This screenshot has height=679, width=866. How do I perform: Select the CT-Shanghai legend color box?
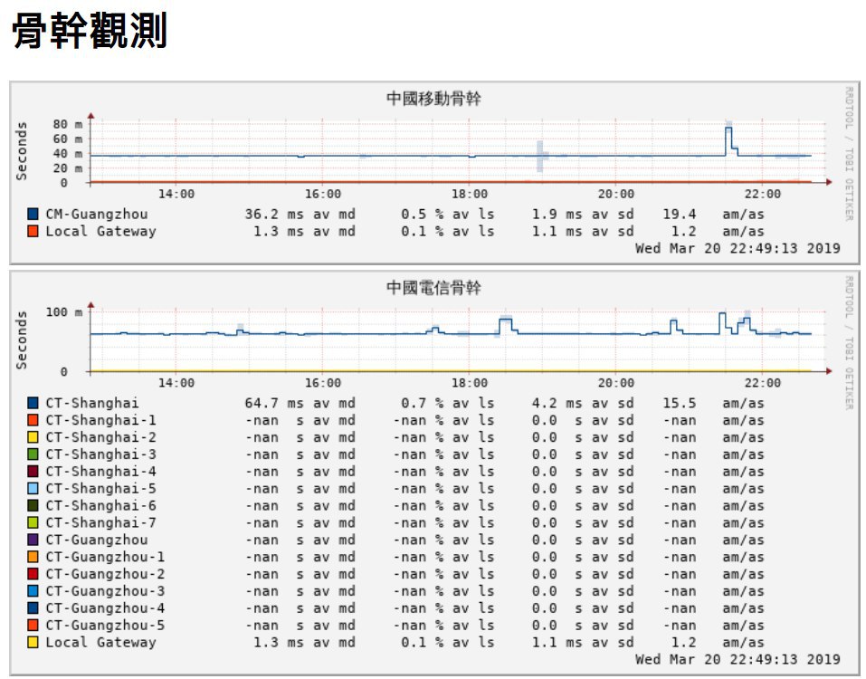[33, 403]
